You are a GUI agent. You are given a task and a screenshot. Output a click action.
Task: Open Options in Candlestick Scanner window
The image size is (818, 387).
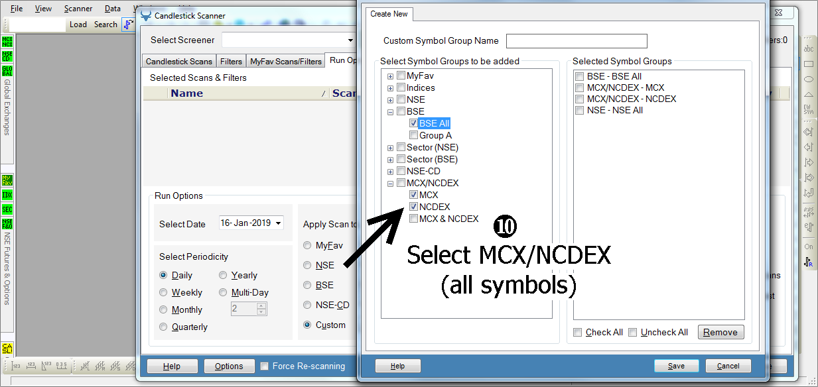229,366
